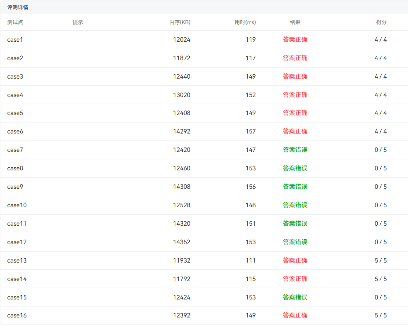This screenshot has height=328, width=408.
Task: Click case1's time value 119
Action: pyautogui.click(x=251, y=40)
